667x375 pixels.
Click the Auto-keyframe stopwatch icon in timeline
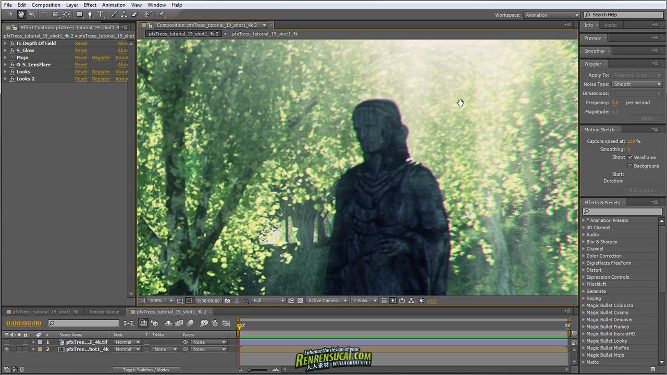[215, 323]
